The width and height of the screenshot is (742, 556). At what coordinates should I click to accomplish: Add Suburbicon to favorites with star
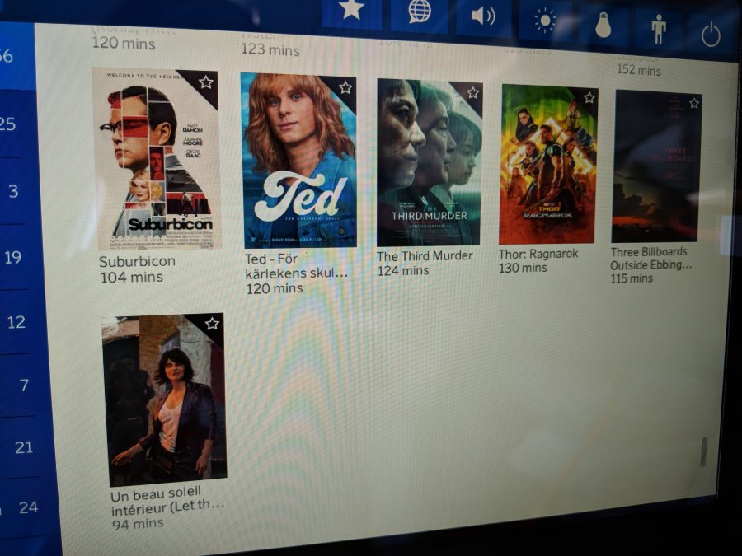click(206, 82)
